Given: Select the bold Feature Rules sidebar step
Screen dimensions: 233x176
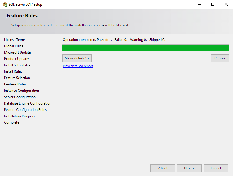Looking at the screenshot, I should [15, 84].
